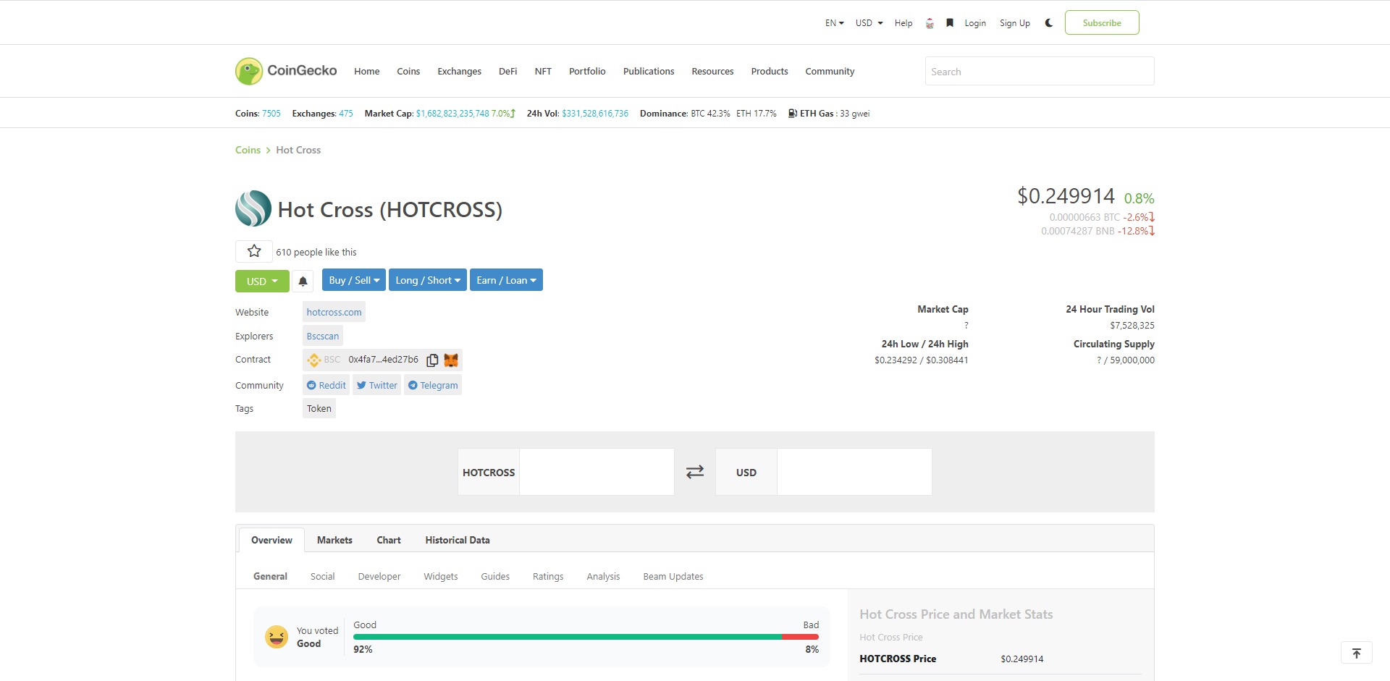Add token to MetaMask via the fox icon
This screenshot has height=681, width=1390.
pos(450,360)
